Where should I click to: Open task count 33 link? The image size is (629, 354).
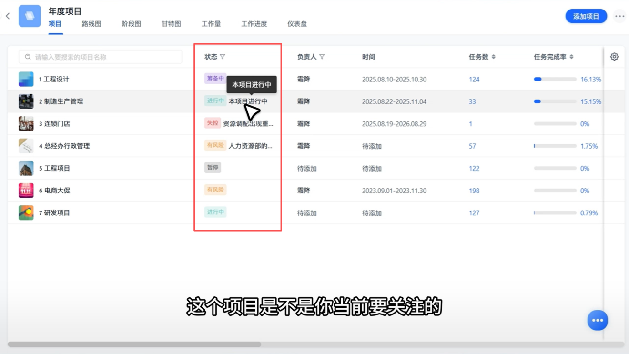(472, 101)
